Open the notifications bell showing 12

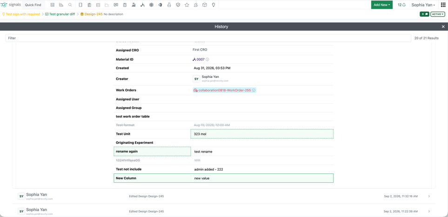click(x=402, y=5)
